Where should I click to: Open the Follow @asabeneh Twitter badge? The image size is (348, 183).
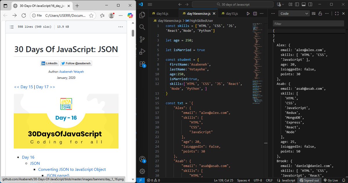point(76,63)
